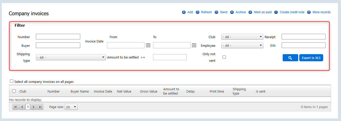Go to the first page of results
The image size is (341, 121).
click(x=16, y=107)
